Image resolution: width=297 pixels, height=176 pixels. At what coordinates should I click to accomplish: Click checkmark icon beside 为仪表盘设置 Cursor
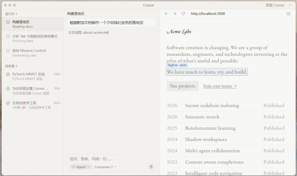8,89
